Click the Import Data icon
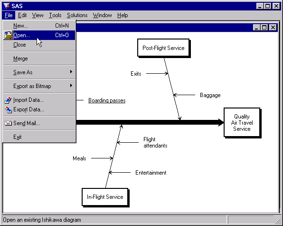 click(x=8, y=100)
